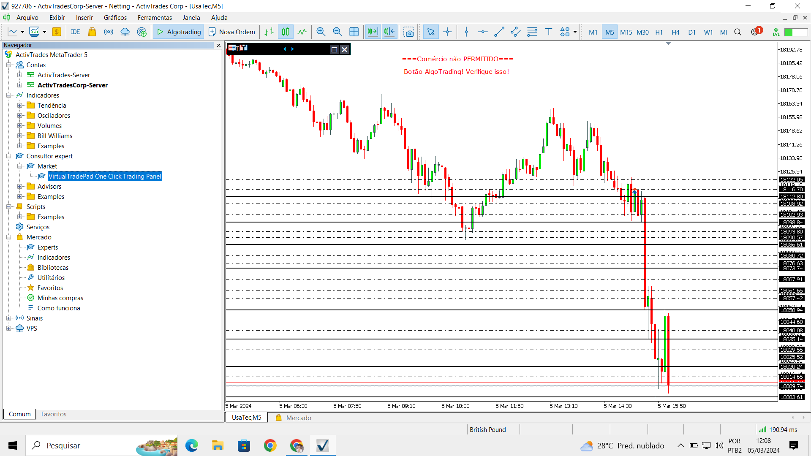The image size is (811, 456).
Task: Select the crosshair cursor tool
Action: 447,32
